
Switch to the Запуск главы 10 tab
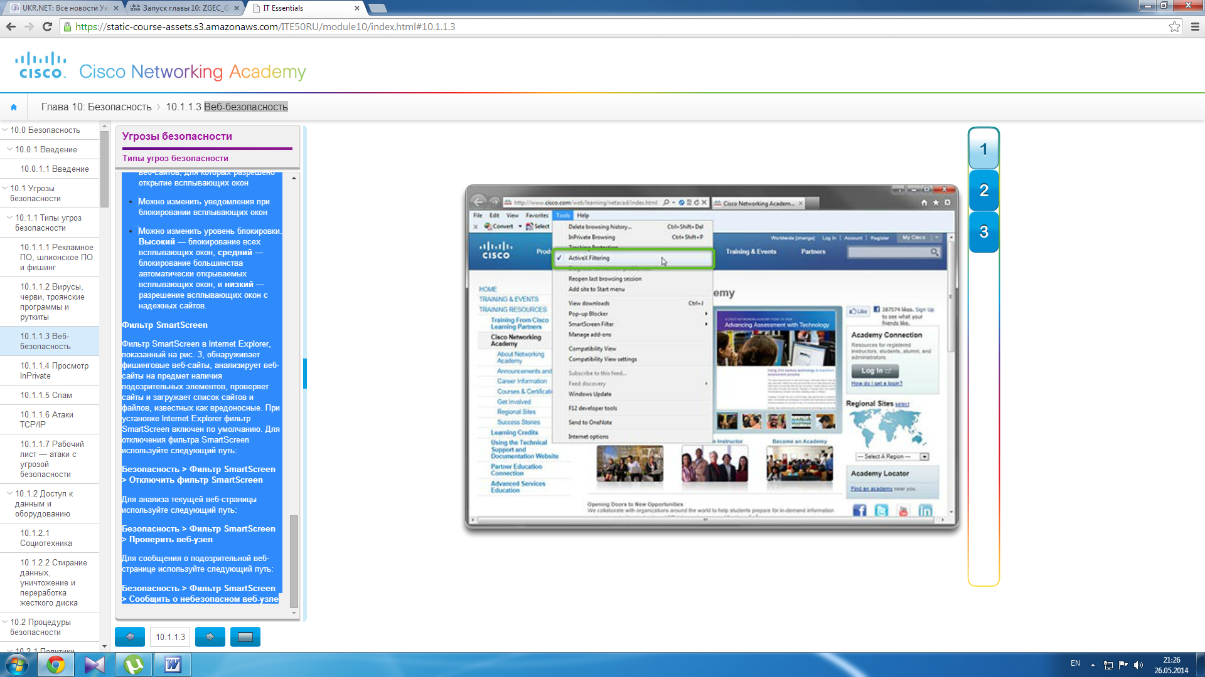(185, 8)
